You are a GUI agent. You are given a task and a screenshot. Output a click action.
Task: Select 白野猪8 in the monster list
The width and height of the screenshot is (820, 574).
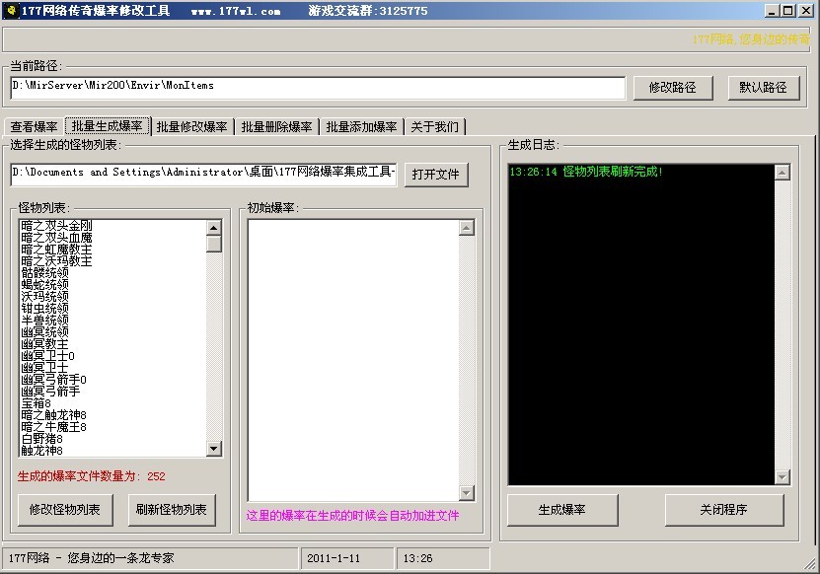coord(42,439)
